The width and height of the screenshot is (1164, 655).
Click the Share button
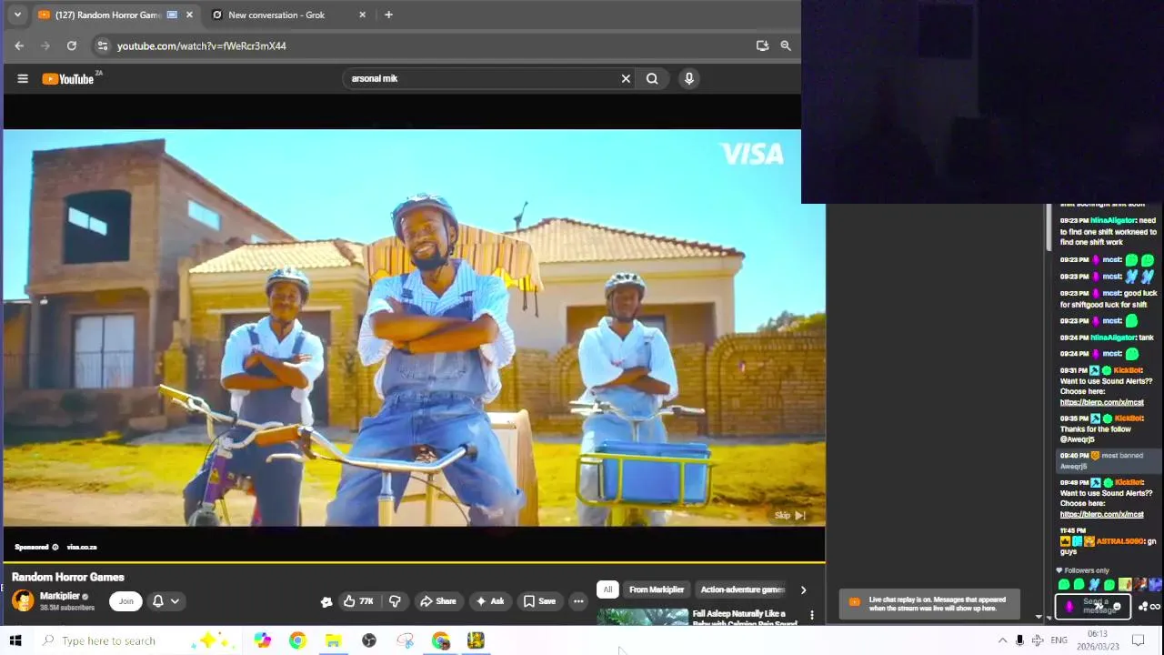437,601
